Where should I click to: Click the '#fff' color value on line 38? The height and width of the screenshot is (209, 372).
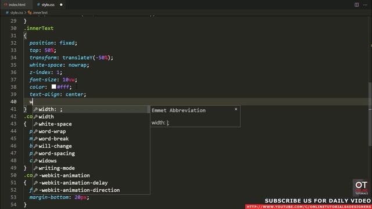pos(63,87)
